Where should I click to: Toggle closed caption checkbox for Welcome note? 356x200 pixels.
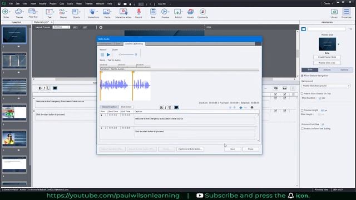pos(284,98)
